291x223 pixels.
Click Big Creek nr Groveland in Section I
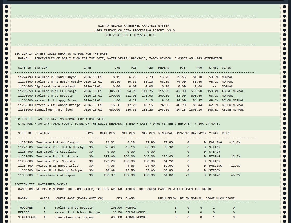point(55,87)
